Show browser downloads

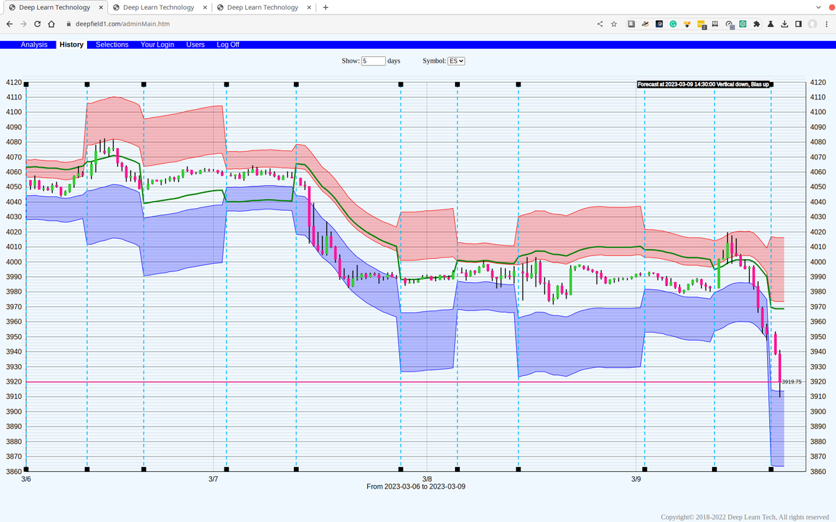tap(784, 24)
